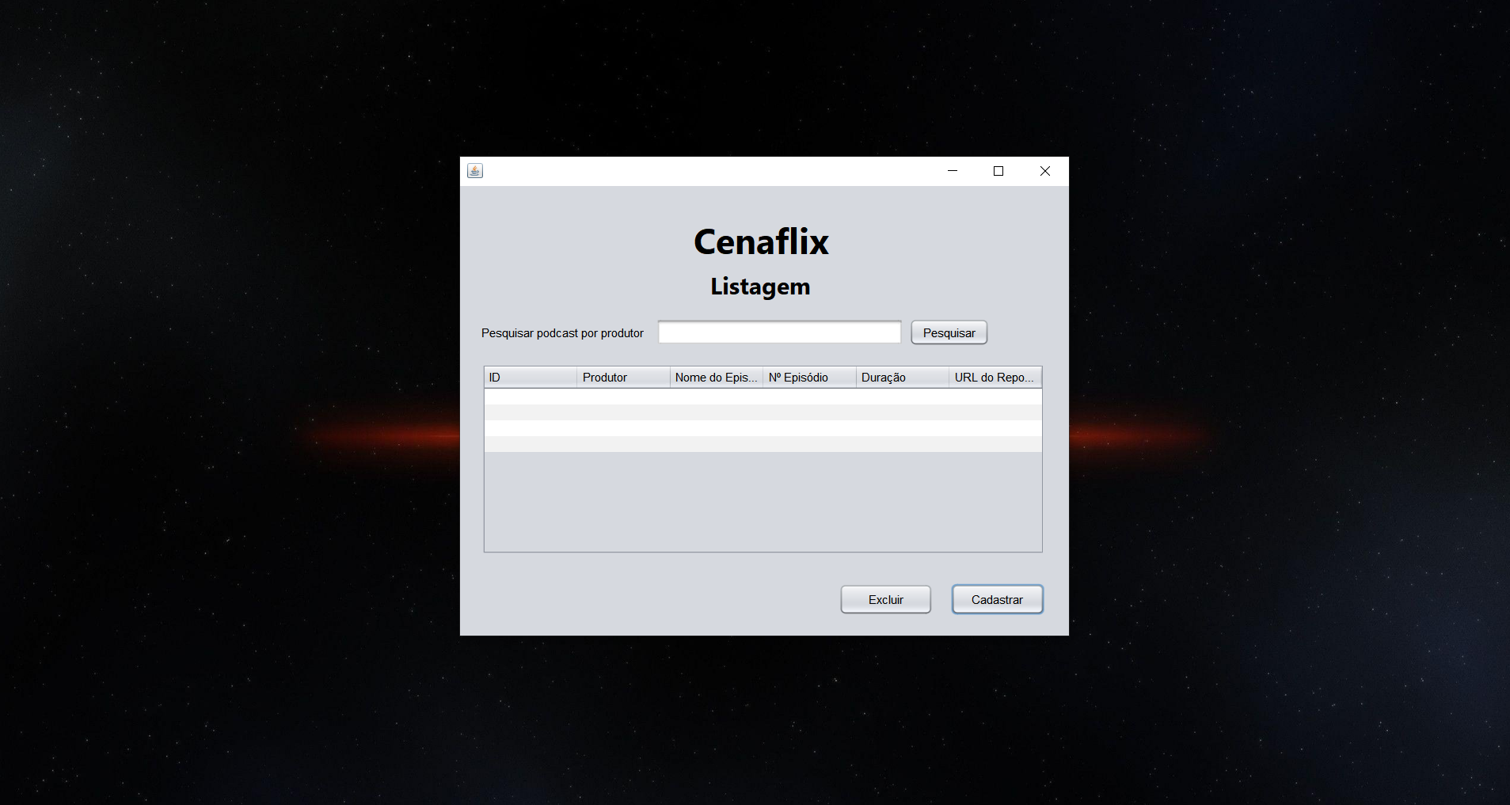Viewport: 1510px width, 805px height.
Task: Close the Cenaflix window
Action: [x=1044, y=171]
